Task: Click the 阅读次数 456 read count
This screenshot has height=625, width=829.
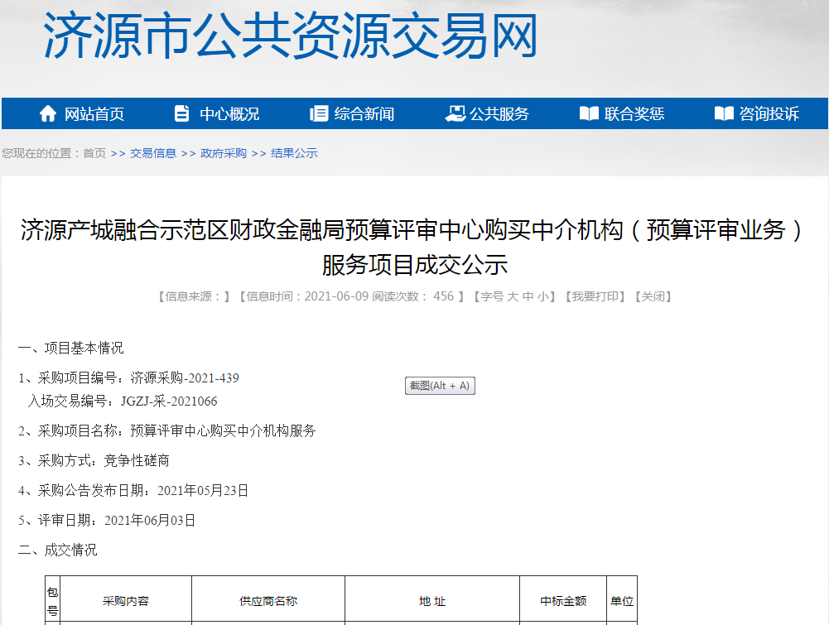Action: coord(413,296)
